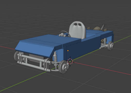Select the gray racing seat object
This screenshot has height=93, width=131.
[77, 30]
